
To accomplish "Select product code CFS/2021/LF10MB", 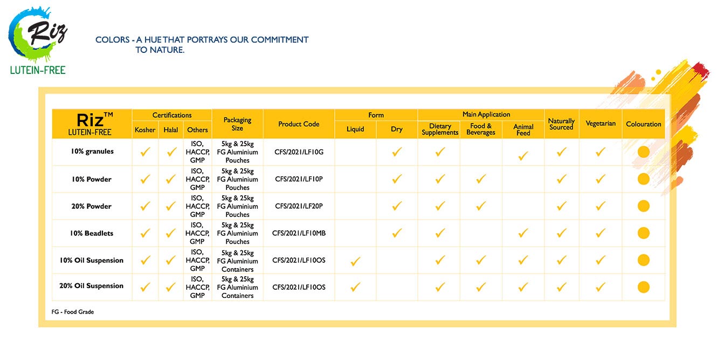I will (299, 233).
